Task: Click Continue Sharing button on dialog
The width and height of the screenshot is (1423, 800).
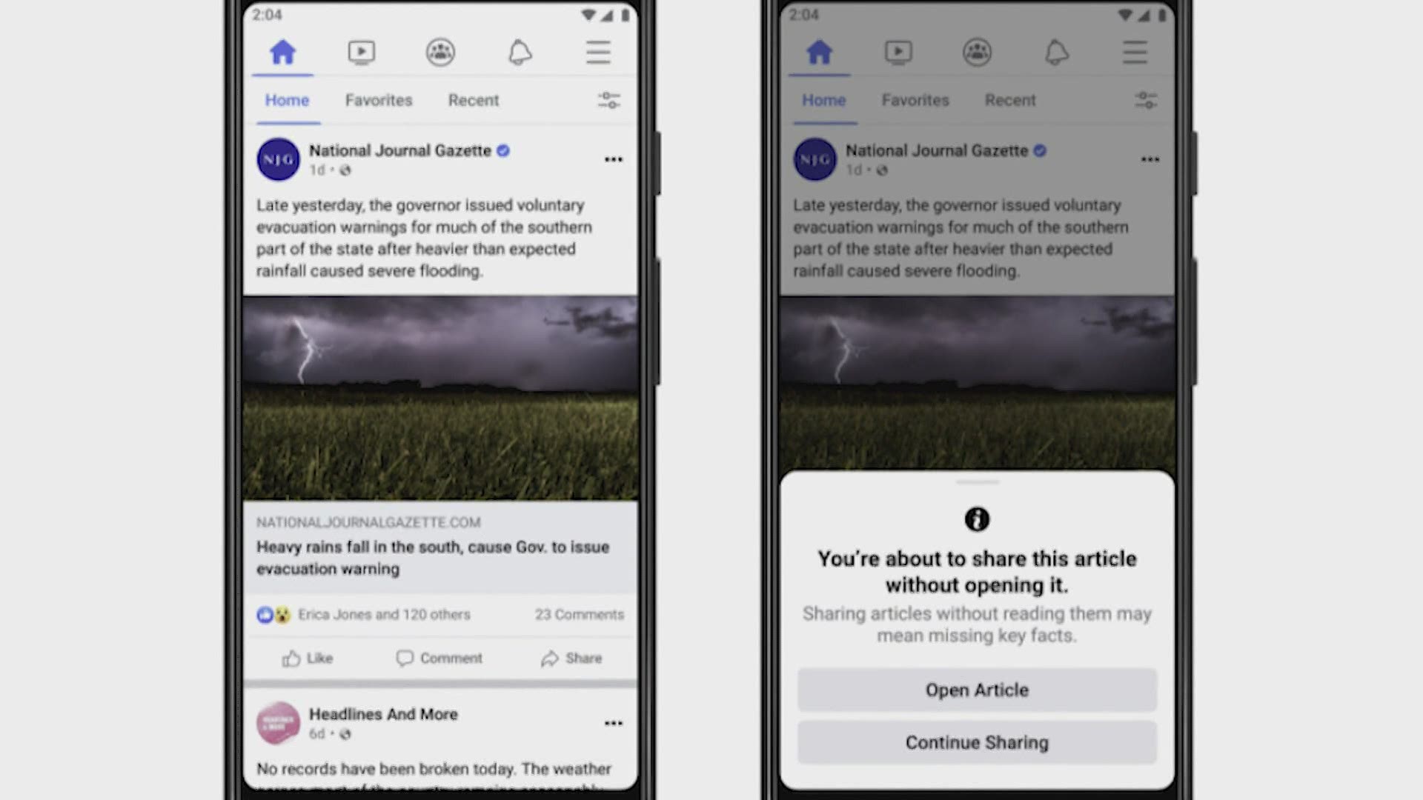Action: [976, 742]
